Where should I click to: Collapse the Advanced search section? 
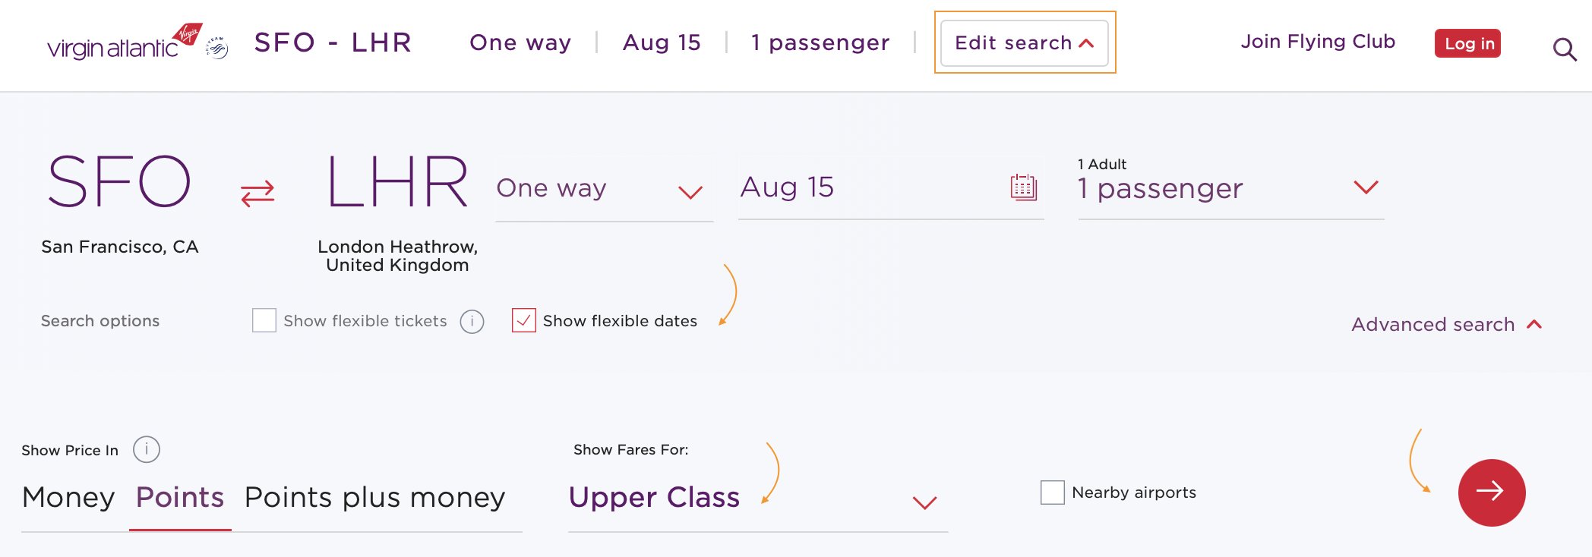(1447, 325)
